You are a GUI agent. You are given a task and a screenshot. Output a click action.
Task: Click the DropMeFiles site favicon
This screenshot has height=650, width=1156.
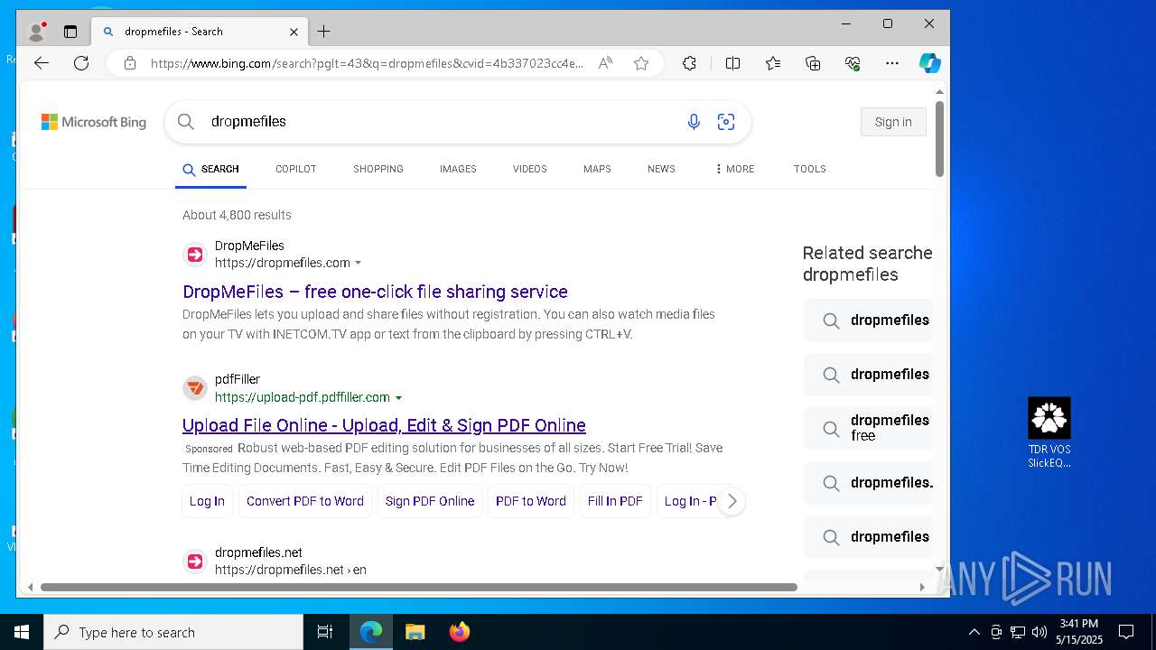point(195,255)
